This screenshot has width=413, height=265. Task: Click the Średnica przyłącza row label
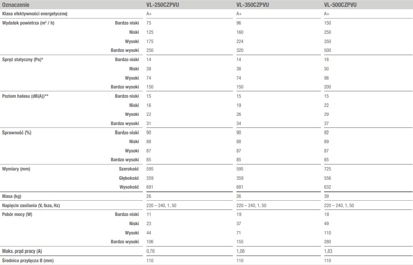(x=28, y=261)
